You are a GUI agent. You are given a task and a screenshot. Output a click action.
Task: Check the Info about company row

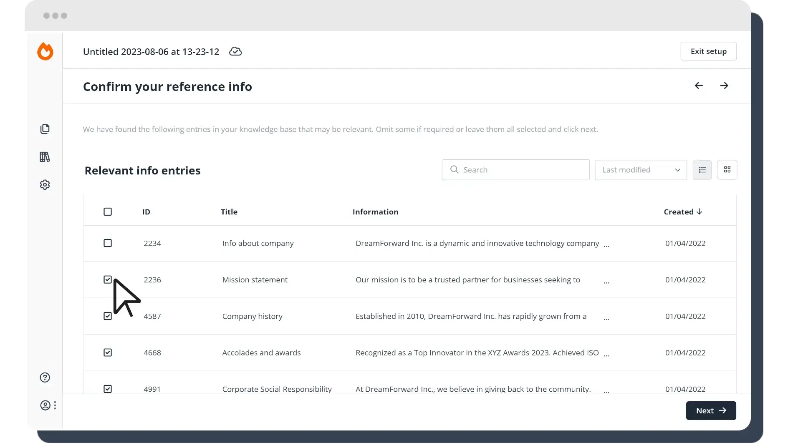[x=108, y=243]
